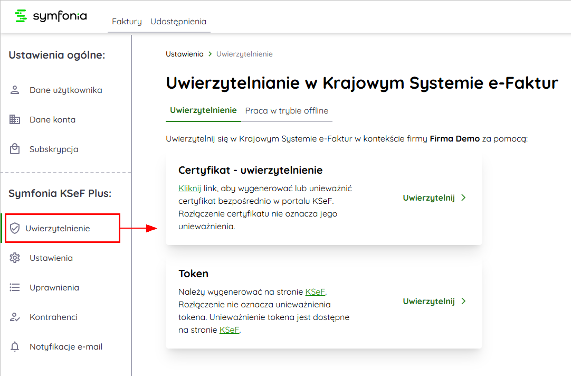Click the shopping bag icon for Subskrypcja
571x376 pixels.
(x=15, y=149)
